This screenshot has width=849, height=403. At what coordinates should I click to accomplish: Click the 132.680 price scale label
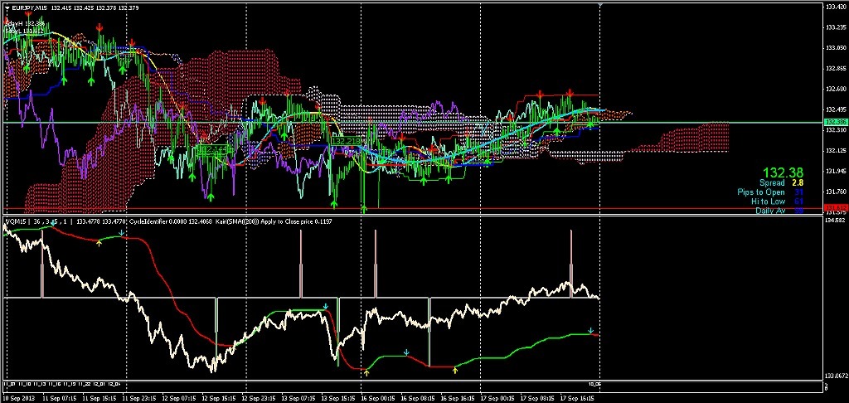click(836, 89)
